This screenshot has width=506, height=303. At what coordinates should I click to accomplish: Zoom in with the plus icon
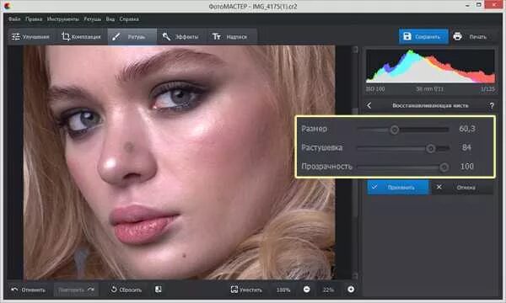click(351, 290)
